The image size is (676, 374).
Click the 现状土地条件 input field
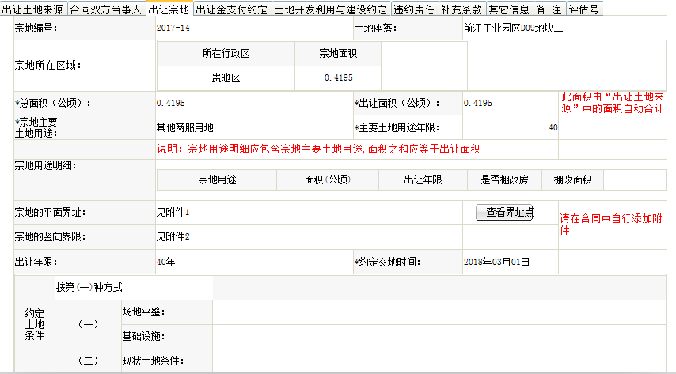439,361
